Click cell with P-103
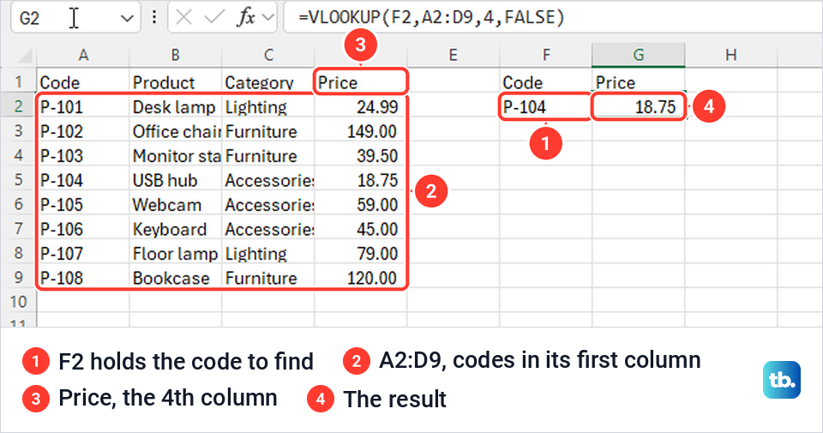 [83, 155]
